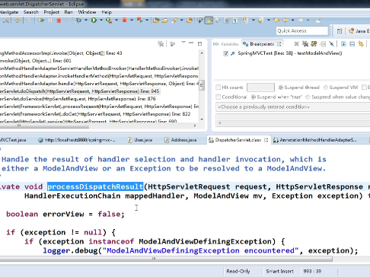Open the Search menu
Screen dimensions: 370x277
point(30,12)
